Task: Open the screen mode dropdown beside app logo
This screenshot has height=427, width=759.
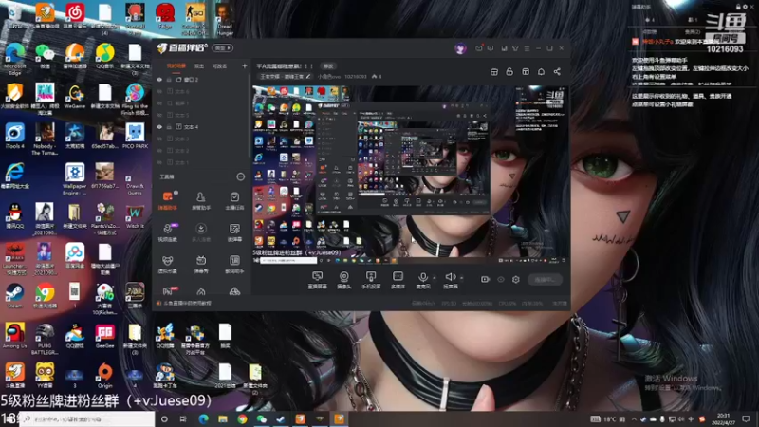Action: click(223, 48)
